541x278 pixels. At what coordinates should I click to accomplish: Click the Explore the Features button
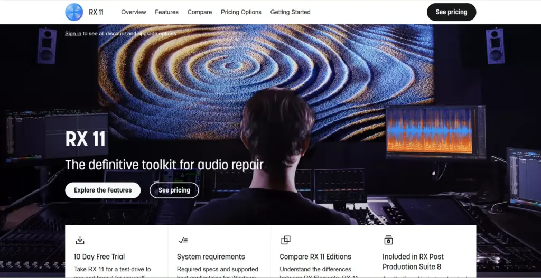103,190
